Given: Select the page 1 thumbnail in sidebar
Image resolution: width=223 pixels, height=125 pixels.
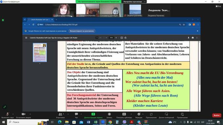Looking at the screenshot, I should pyautogui.click(x=40, y=53).
